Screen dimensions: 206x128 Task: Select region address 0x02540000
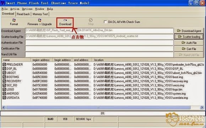point(40,94)
